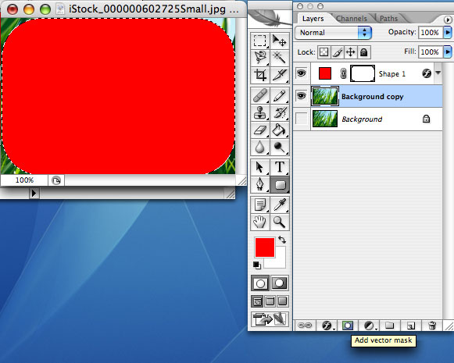Create a new layer
The width and height of the screenshot is (454, 363).
(x=410, y=326)
